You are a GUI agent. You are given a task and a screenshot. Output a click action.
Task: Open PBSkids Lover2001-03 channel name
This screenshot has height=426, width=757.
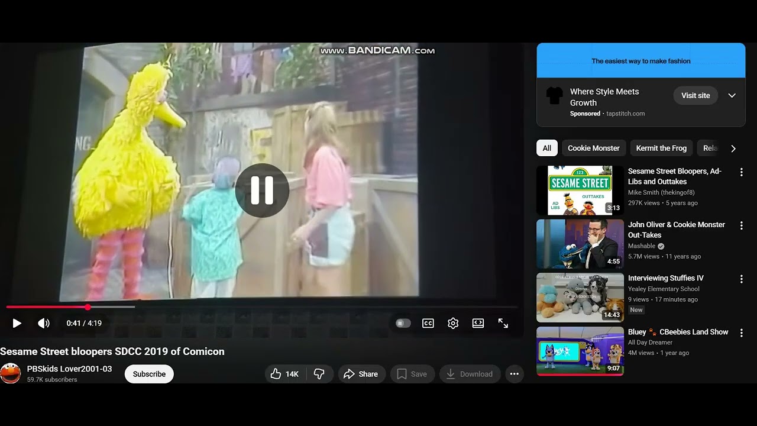[x=69, y=369]
